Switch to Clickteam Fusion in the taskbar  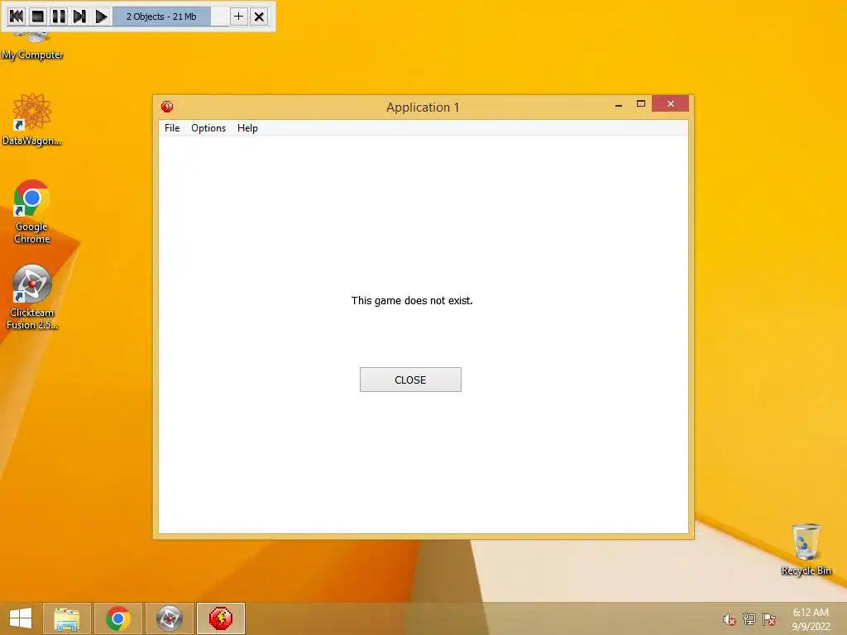tap(169, 618)
